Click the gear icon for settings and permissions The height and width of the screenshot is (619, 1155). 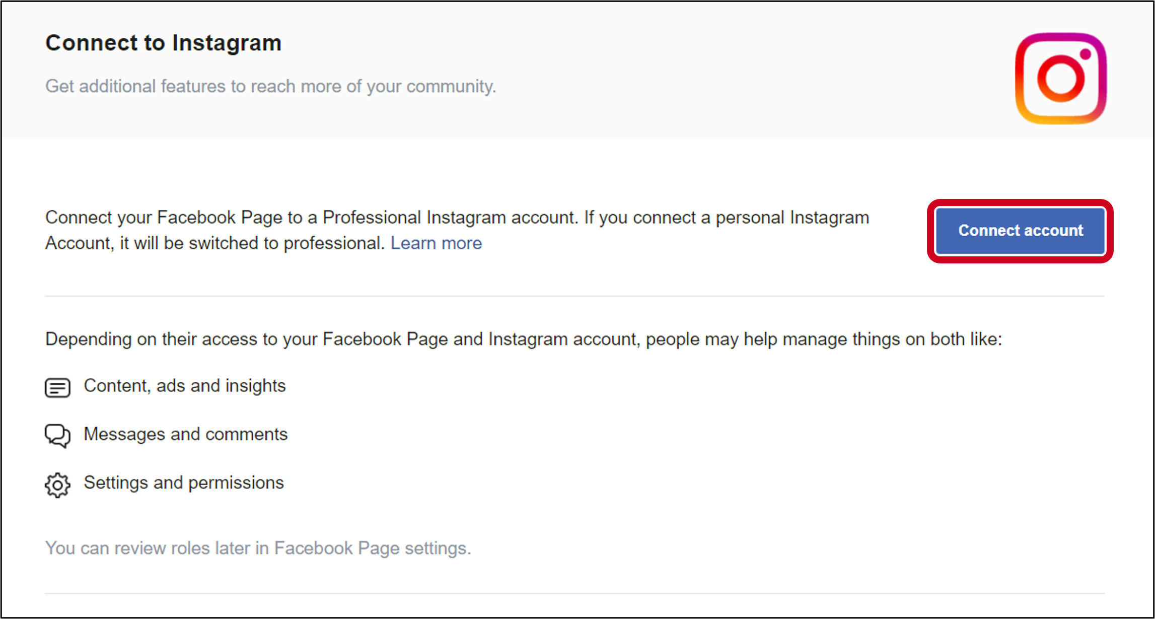coord(57,485)
